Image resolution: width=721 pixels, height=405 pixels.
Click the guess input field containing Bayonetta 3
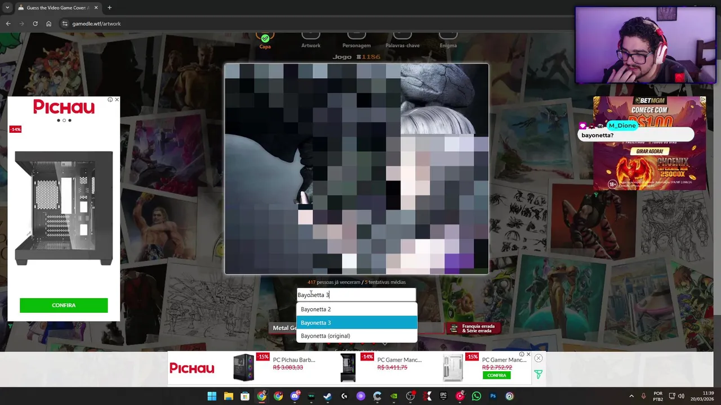[356, 295]
